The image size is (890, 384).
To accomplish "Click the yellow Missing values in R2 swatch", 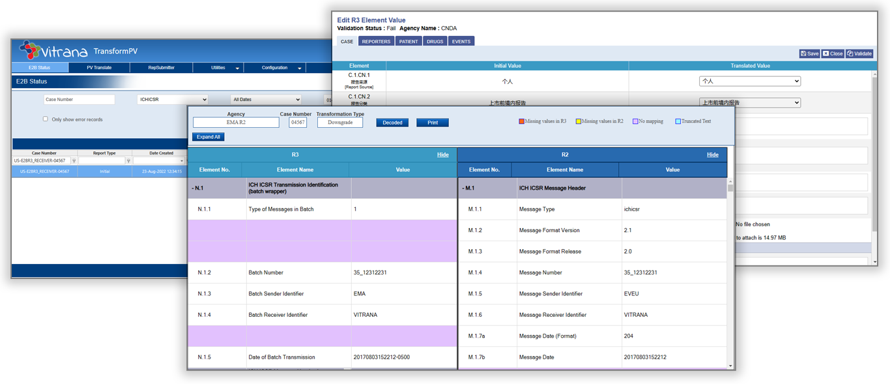I will tap(578, 121).
